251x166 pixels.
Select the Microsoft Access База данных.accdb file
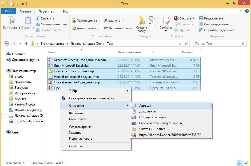(x=124, y=60)
